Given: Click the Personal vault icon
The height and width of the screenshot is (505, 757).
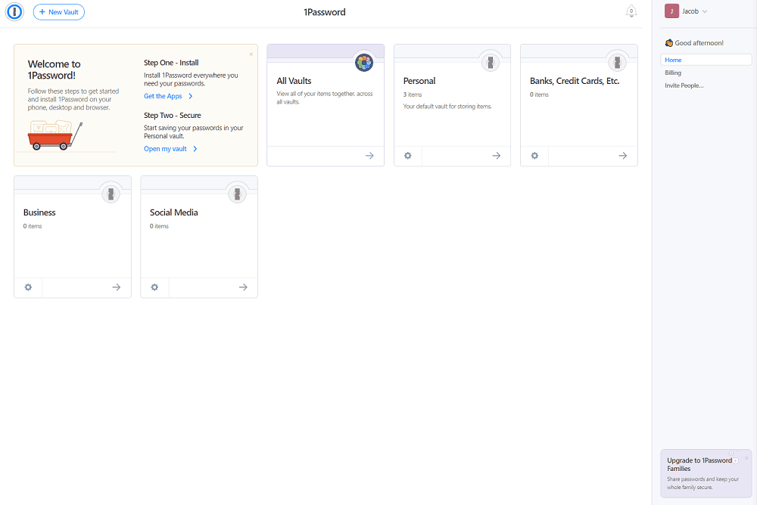Looking at the screenshot, I should [491, 62].
